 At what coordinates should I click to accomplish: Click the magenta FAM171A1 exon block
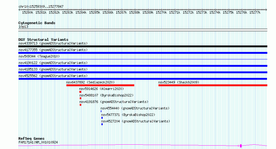tap(241, 146)
